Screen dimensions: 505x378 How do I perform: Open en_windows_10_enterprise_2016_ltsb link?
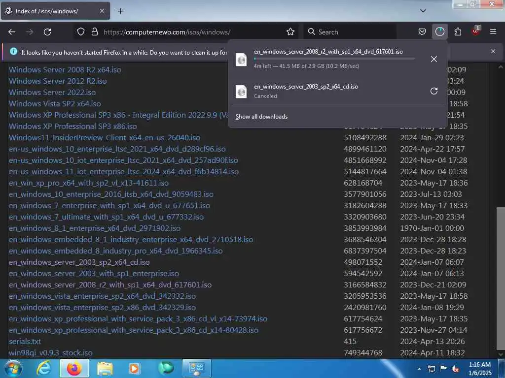(x=111, y=194)
